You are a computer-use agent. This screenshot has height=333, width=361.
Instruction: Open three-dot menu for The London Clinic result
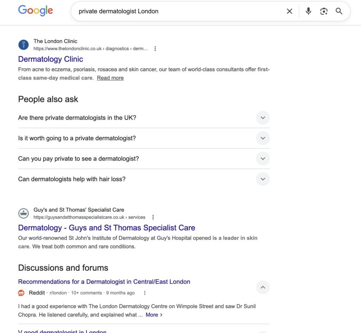[155, 49]
